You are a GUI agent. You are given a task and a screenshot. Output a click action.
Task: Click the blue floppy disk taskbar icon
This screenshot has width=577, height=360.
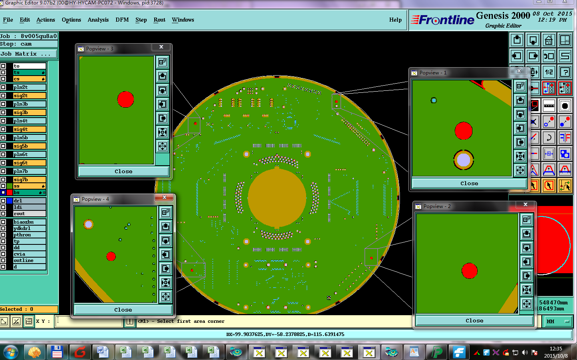tap(57, 352)
